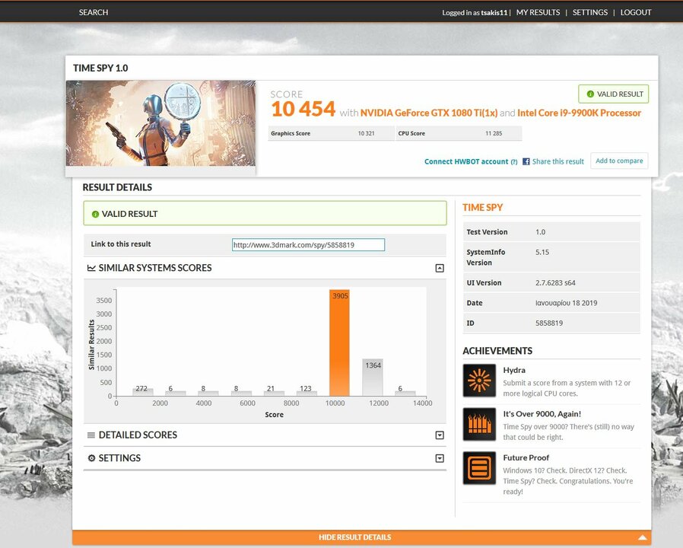Click Logout in the top bar
Screen dimensions: 683x548
pos(636,12)
